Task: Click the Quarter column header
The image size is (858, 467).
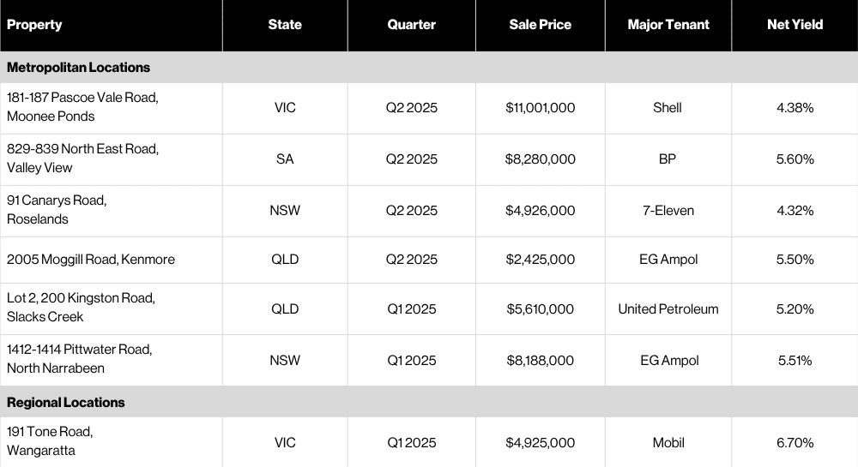Action: [x=412, y=25]
